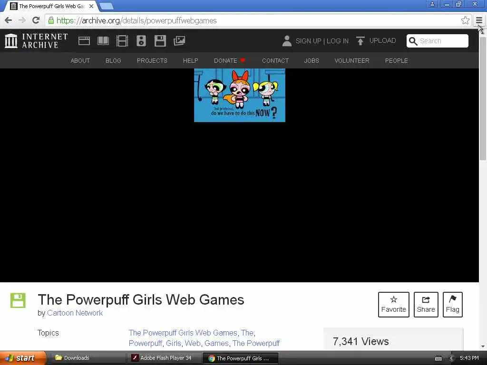487x365 pixels.
Task: Open the JOBS menu item
Action: [x=311, y=60]
